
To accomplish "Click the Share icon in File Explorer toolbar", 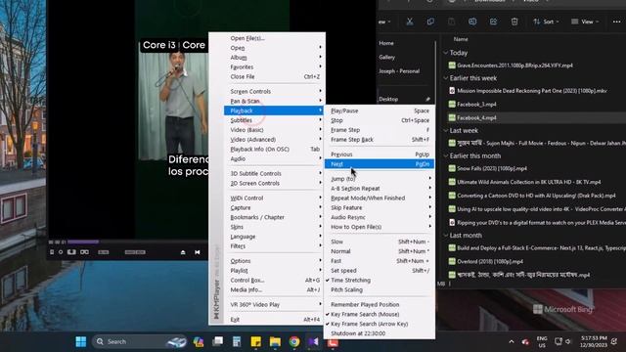I will click(x=493, y=22).
